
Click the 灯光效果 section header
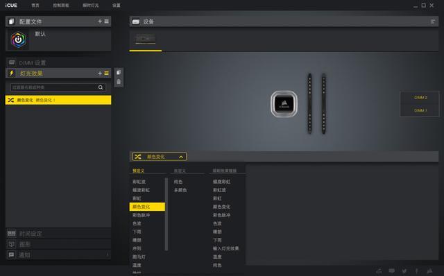tap(58, 74)
